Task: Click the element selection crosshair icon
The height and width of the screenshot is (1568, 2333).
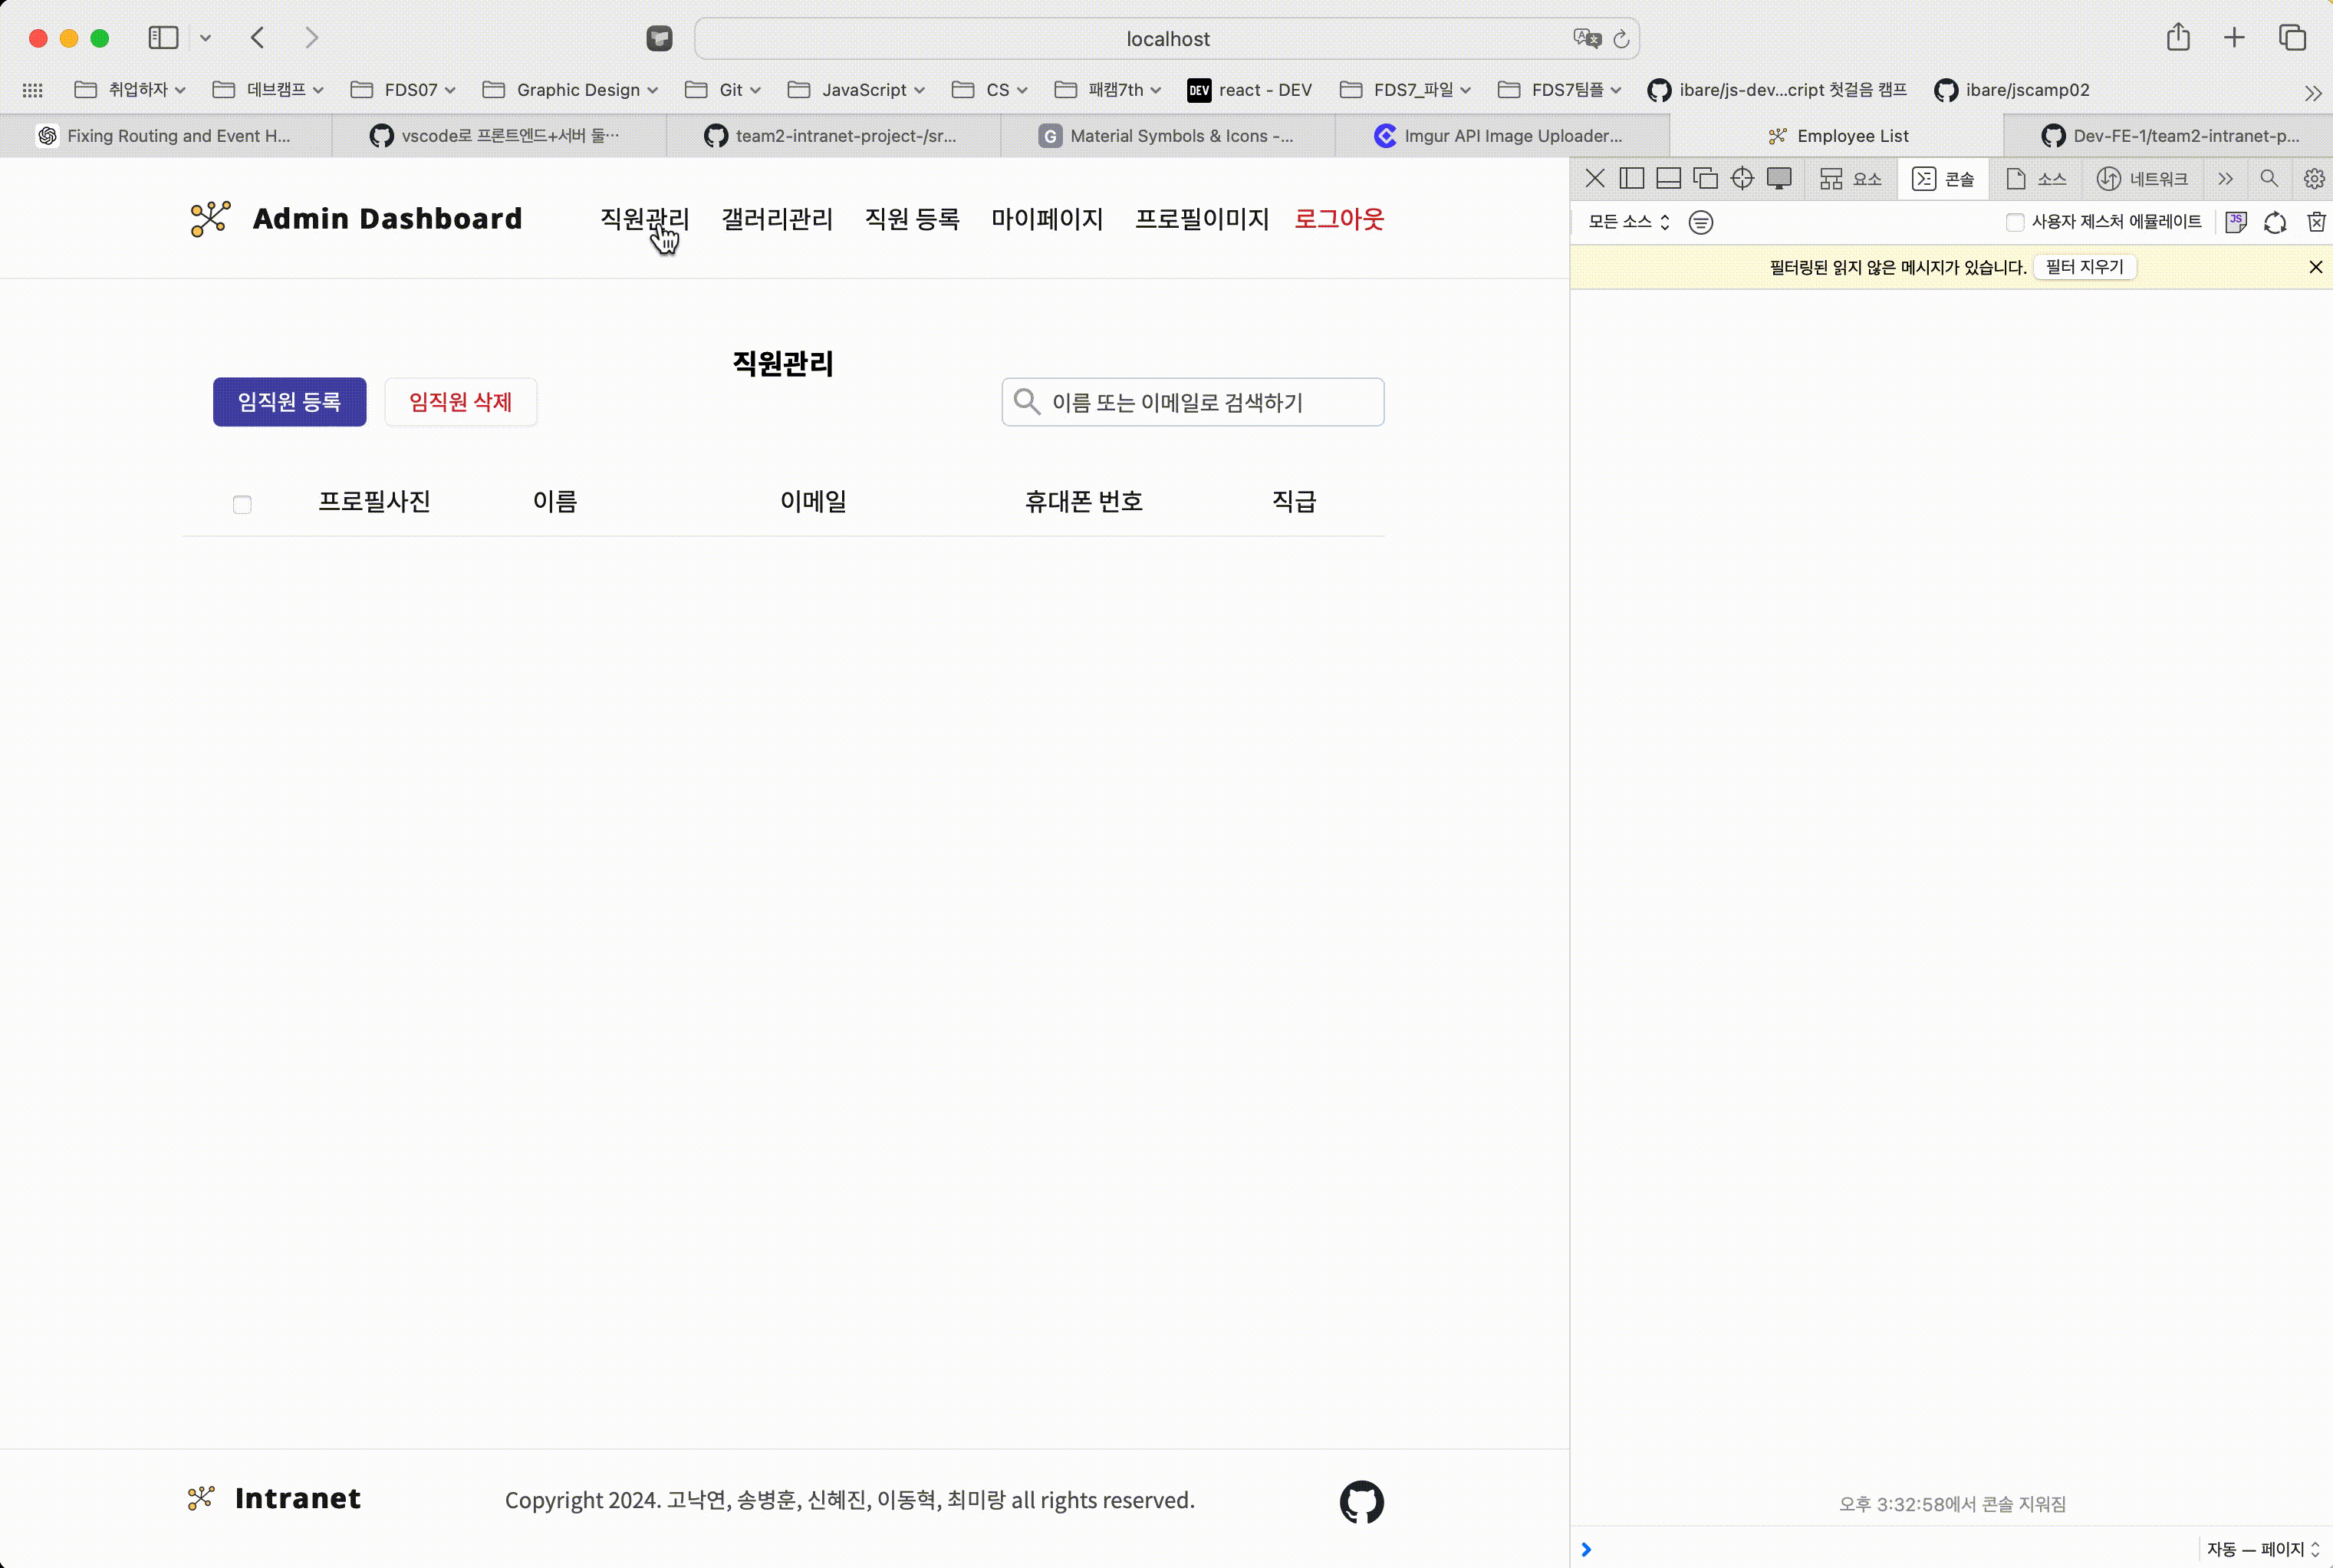Action: coord(1742,179)
